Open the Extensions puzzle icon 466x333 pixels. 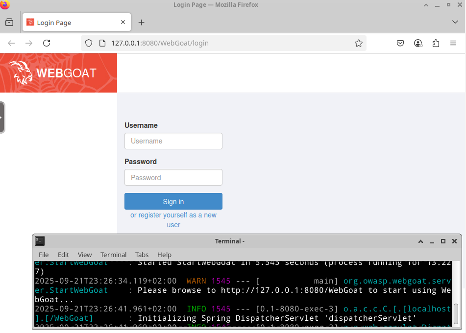pyautogui.click(x=436, y=43)
